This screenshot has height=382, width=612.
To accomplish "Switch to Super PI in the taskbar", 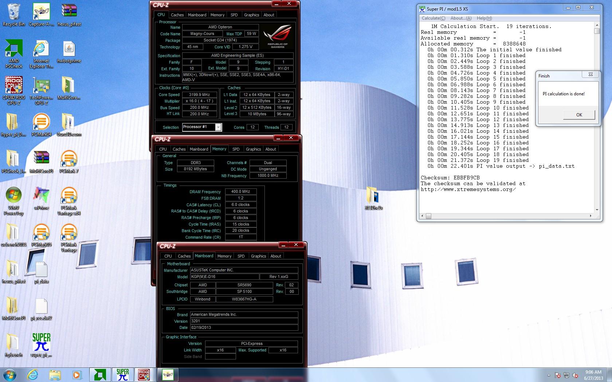I will point(122,375).
